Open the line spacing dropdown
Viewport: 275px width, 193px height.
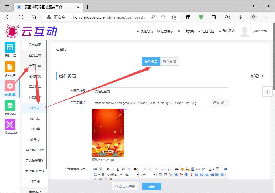point(99,175)
